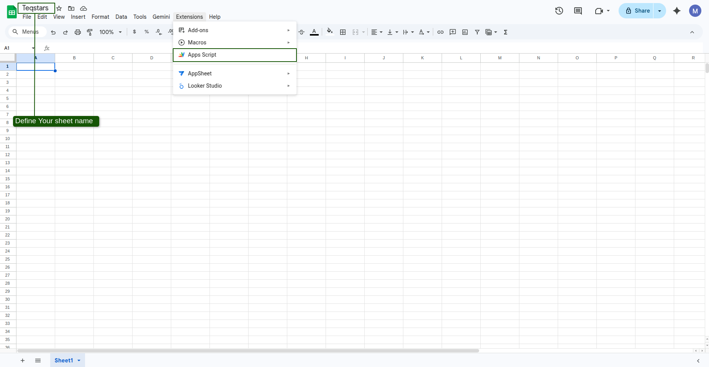Screen dimensions: 709x367
Task: Click the merge cells icon
Action: 355,32
